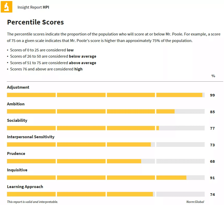Image resolution: width=224 pixels, height=205 pixels.
Task: Select the Ambition scale label
Action: point(16,104)
